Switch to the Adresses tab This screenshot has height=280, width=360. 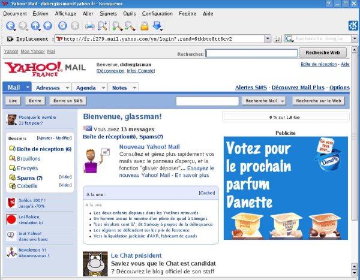pyautogui.click(x=48, y=88)
